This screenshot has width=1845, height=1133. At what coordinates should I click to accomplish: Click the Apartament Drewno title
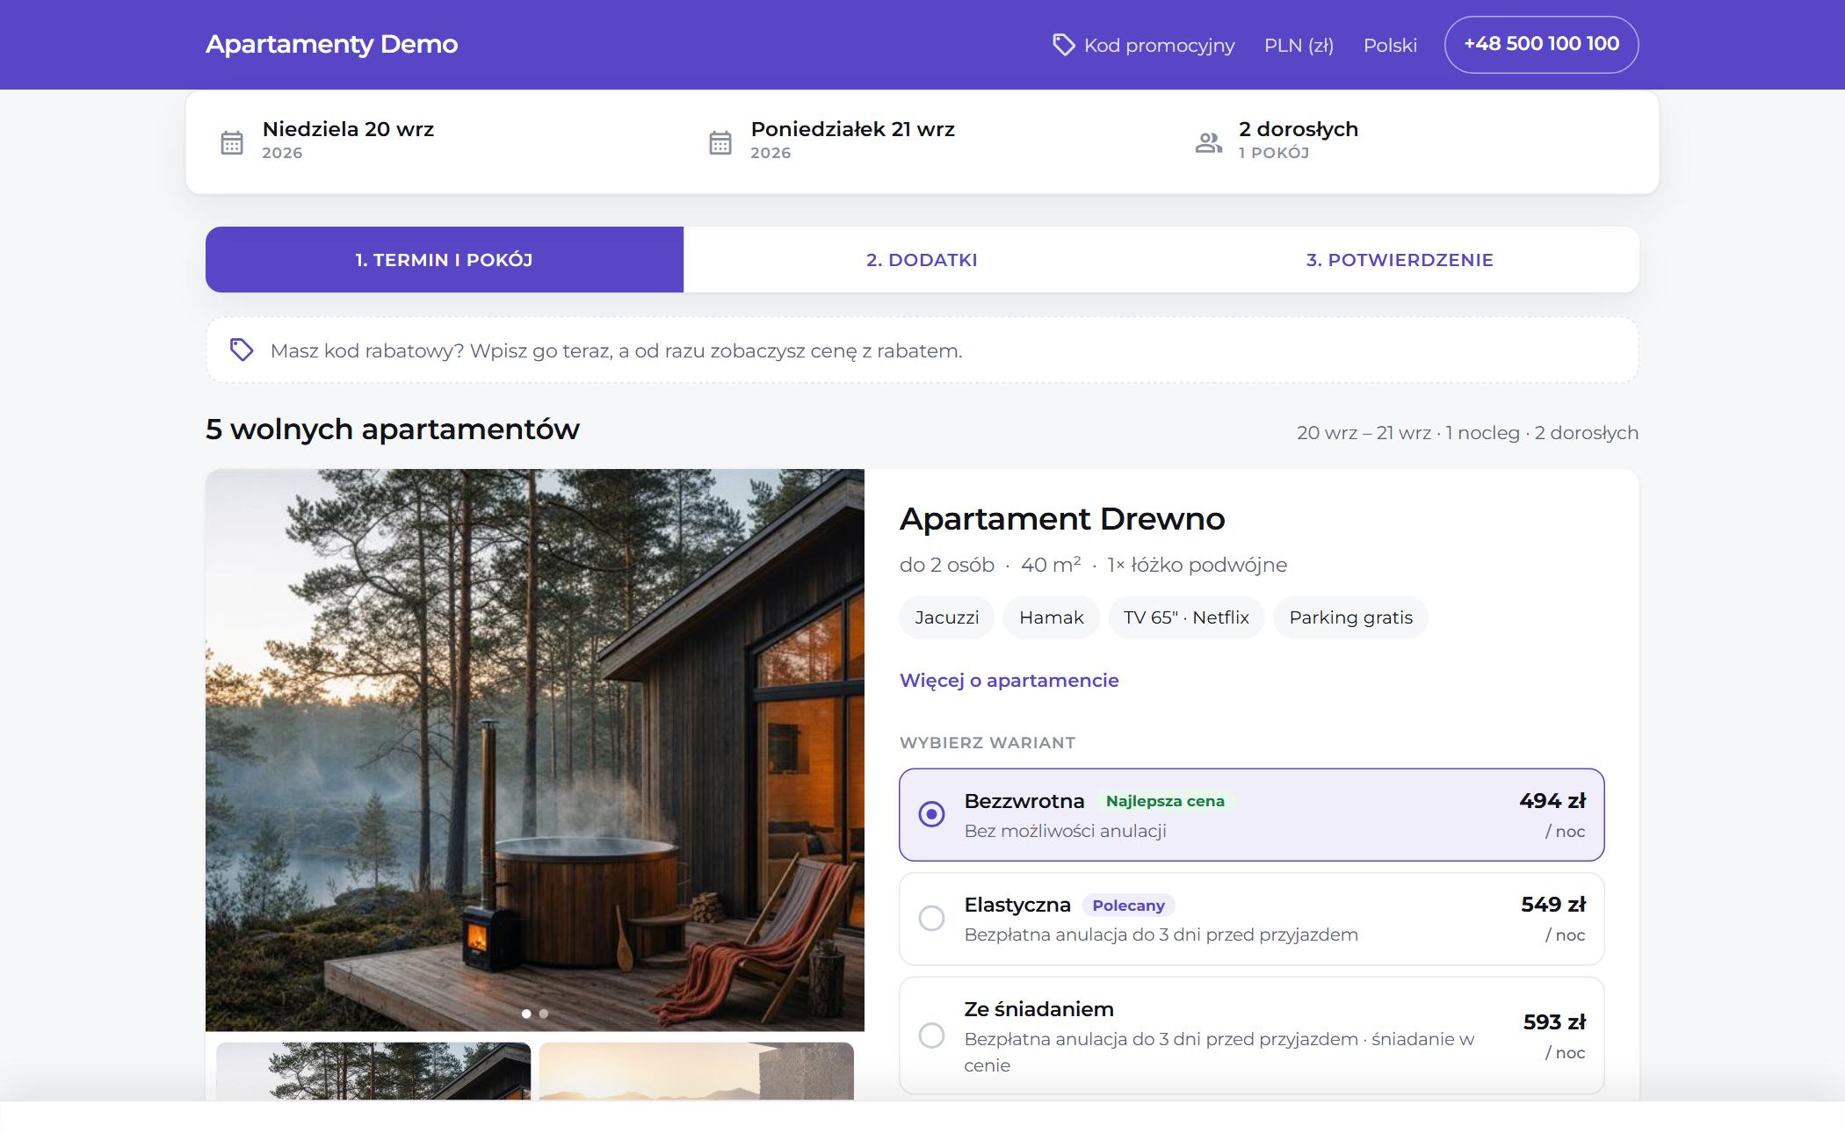pos(1062,518)
